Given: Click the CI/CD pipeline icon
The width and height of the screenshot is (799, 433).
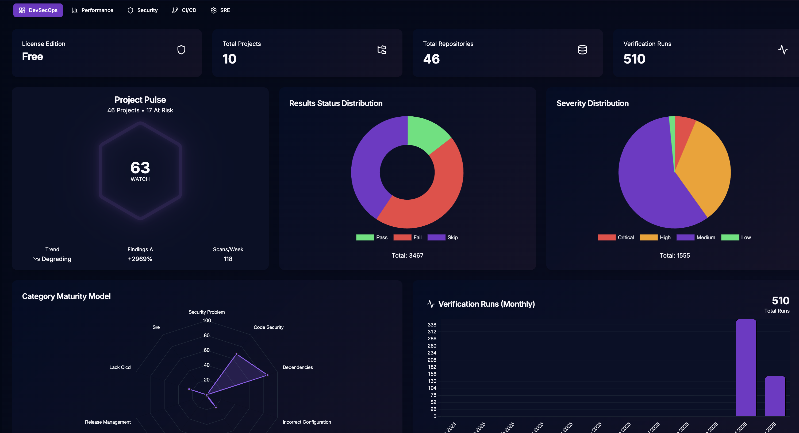Looking at the screenshot, I should [x=175, y=10].
